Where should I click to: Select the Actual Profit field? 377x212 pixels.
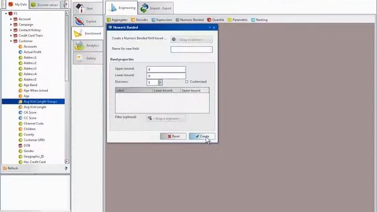tap(32, 52)
